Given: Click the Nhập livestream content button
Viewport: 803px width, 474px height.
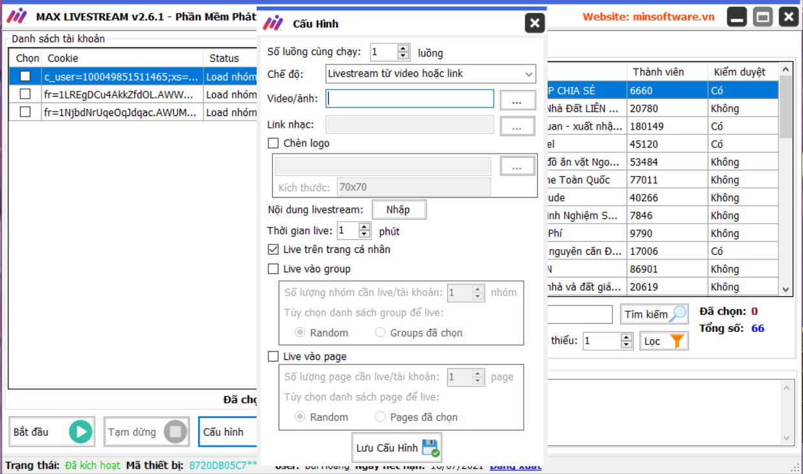Looking at the screenshot, I should click(x=399, y=210).
